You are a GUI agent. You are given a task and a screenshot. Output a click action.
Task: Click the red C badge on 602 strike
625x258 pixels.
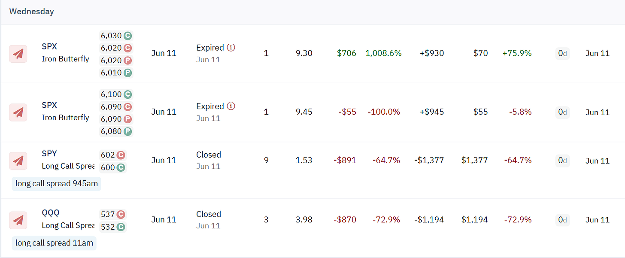121,155
